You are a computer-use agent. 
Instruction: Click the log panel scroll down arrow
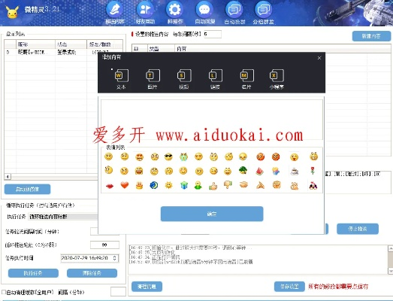tap(391, 271)
